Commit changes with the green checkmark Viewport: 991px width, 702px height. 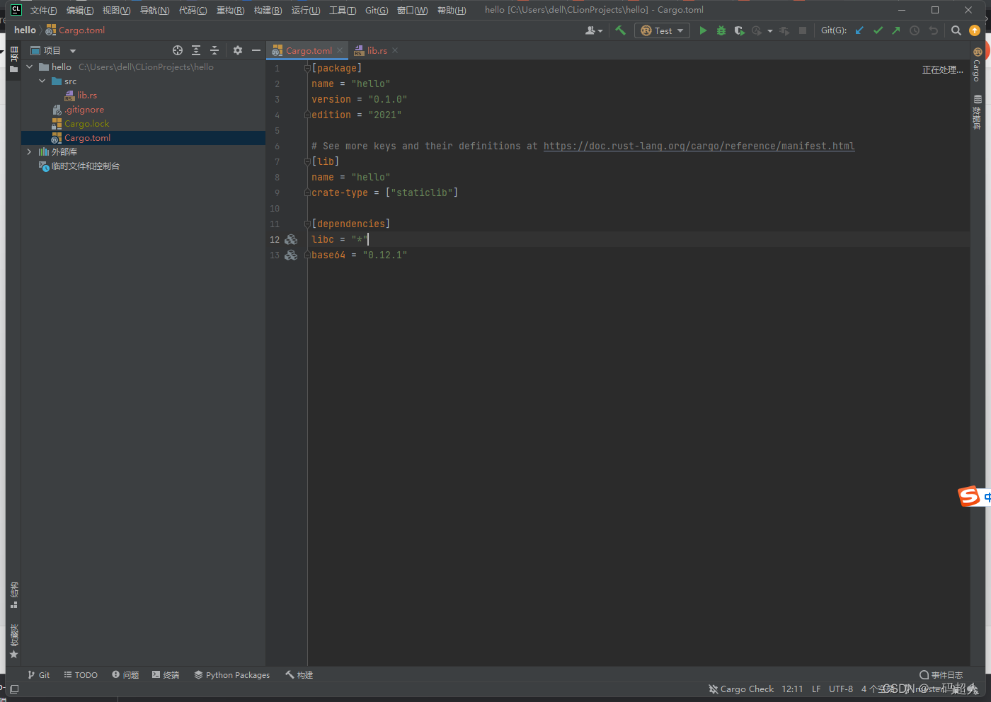point(878,30)
